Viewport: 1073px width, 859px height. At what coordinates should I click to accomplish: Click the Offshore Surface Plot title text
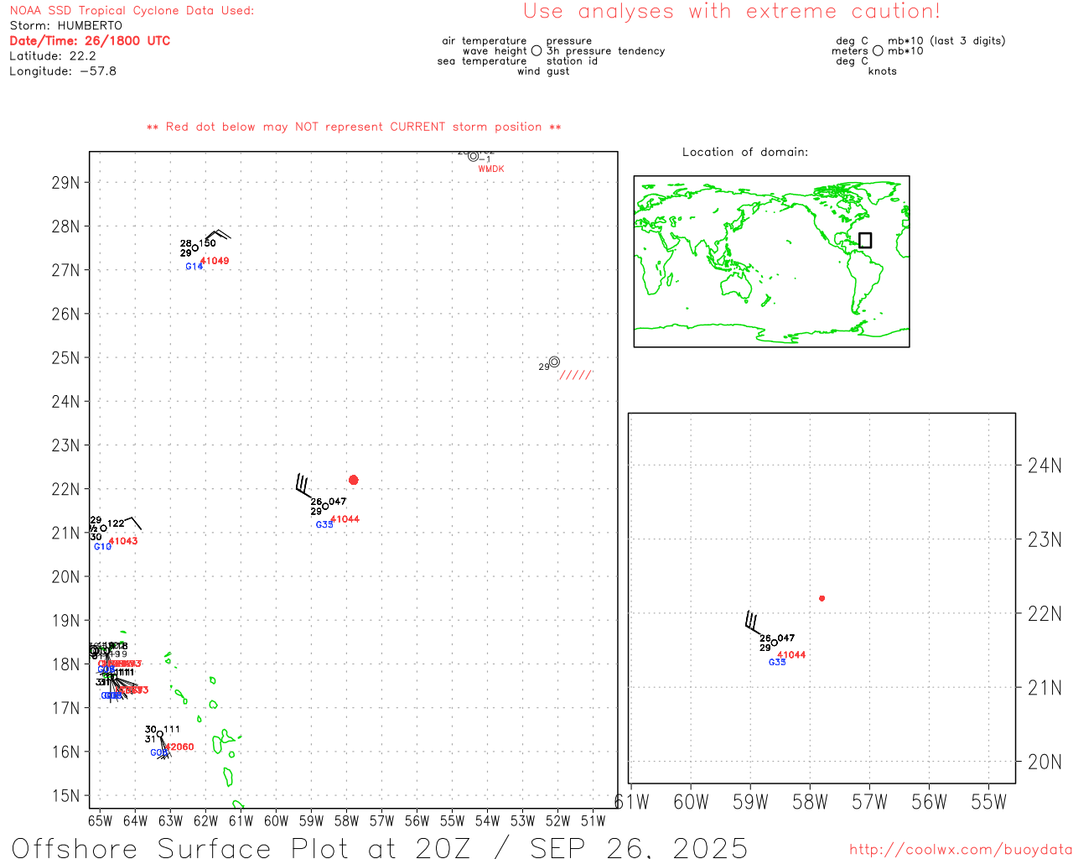[379, 847]
